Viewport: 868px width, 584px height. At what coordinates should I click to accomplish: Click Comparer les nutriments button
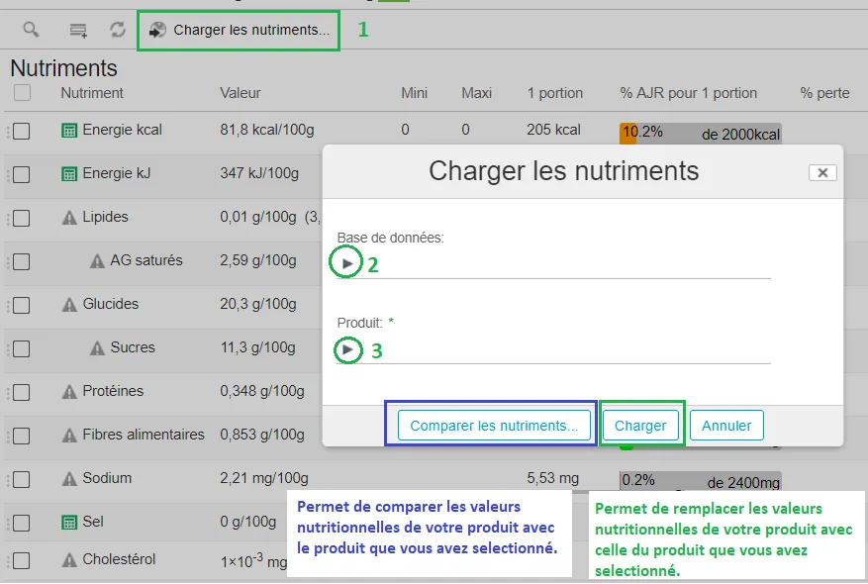(x=494, y=426)
